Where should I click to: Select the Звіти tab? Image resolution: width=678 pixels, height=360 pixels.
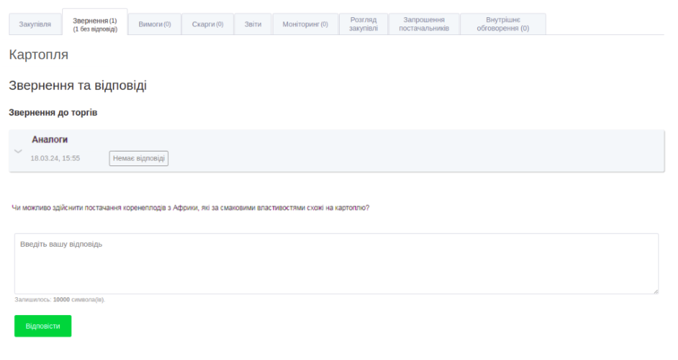point(253,24)
